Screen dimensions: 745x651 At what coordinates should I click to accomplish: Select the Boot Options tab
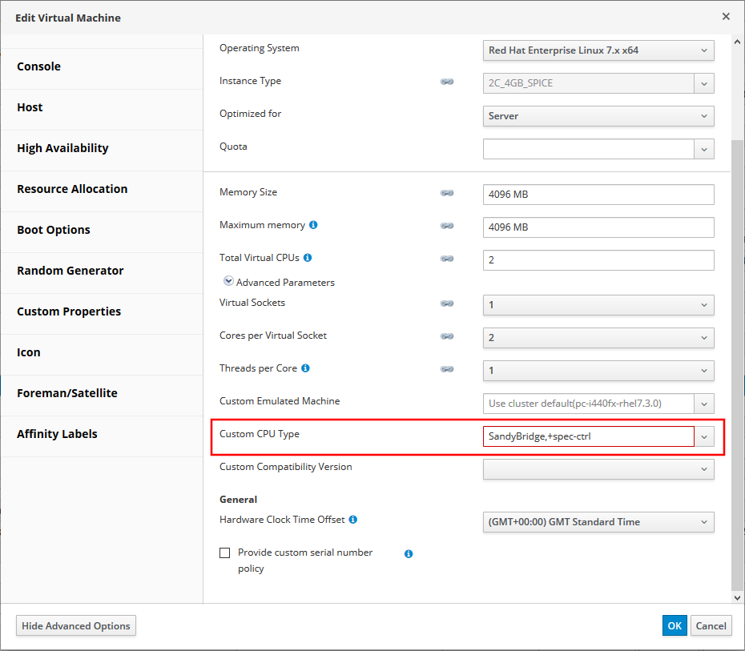pyautogui.click(x=54, y=230)
